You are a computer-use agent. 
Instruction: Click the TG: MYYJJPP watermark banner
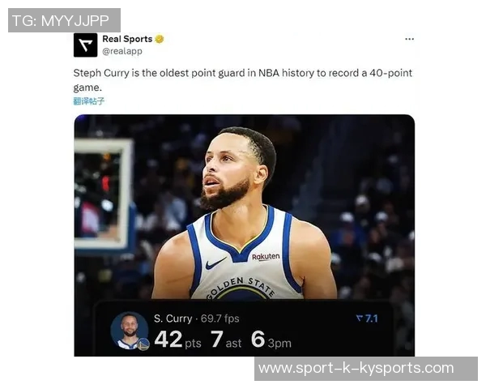point(64,20)
